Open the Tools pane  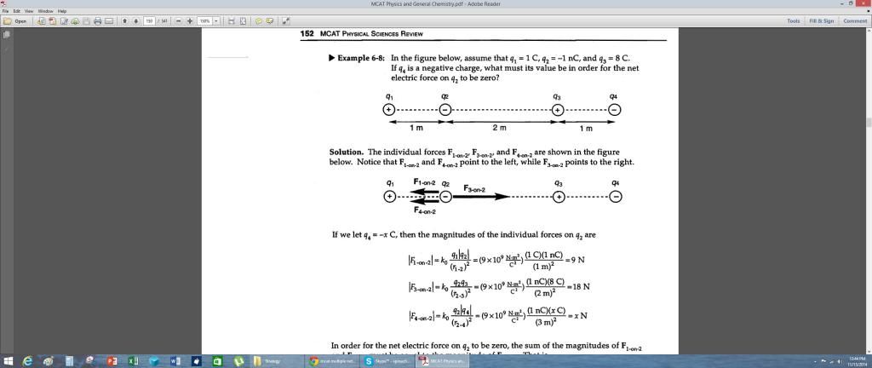793,20
